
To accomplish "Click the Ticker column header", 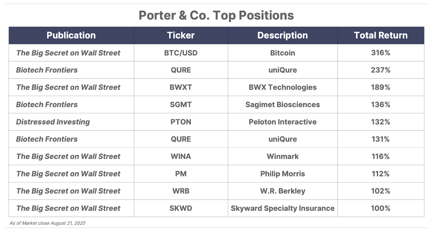I will tap(181, 35).
